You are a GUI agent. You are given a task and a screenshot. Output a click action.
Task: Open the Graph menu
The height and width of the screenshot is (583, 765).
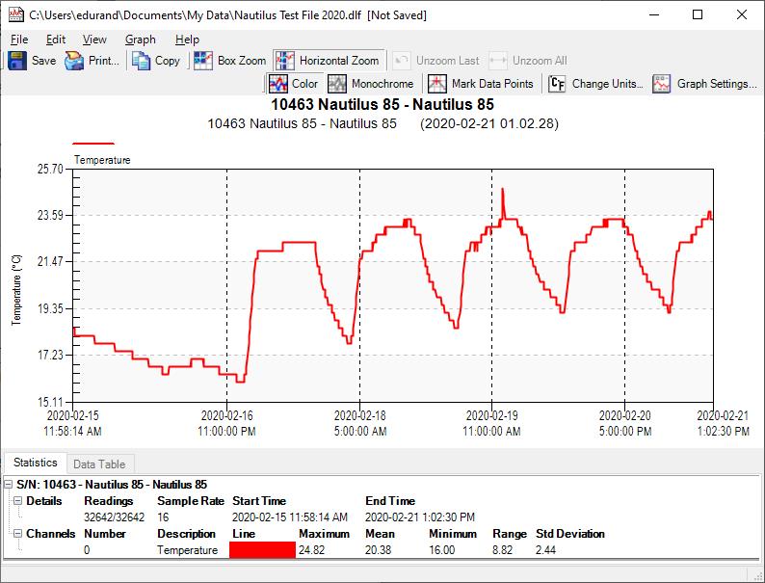(140, 40)
